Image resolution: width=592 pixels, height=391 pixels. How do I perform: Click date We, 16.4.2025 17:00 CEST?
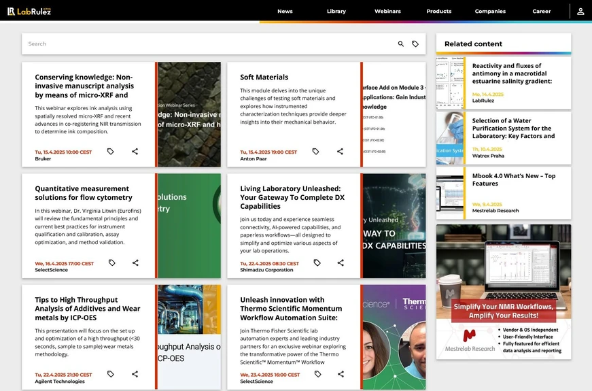[64, 264]
